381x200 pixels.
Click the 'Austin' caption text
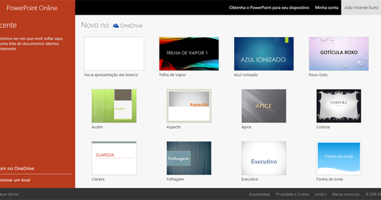click(97, 127)
